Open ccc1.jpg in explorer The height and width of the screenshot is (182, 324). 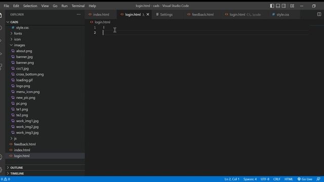pyautogui.click(x=22, y=69)
